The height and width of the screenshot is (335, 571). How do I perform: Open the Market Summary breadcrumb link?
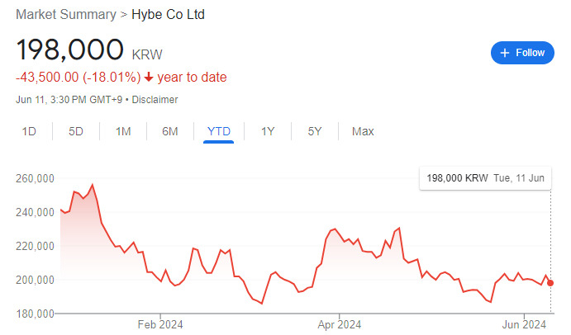[x=66, y=15]
